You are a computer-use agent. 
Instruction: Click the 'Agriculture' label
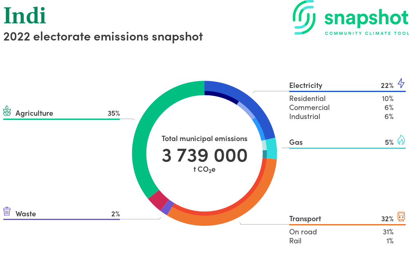point(34,113)
